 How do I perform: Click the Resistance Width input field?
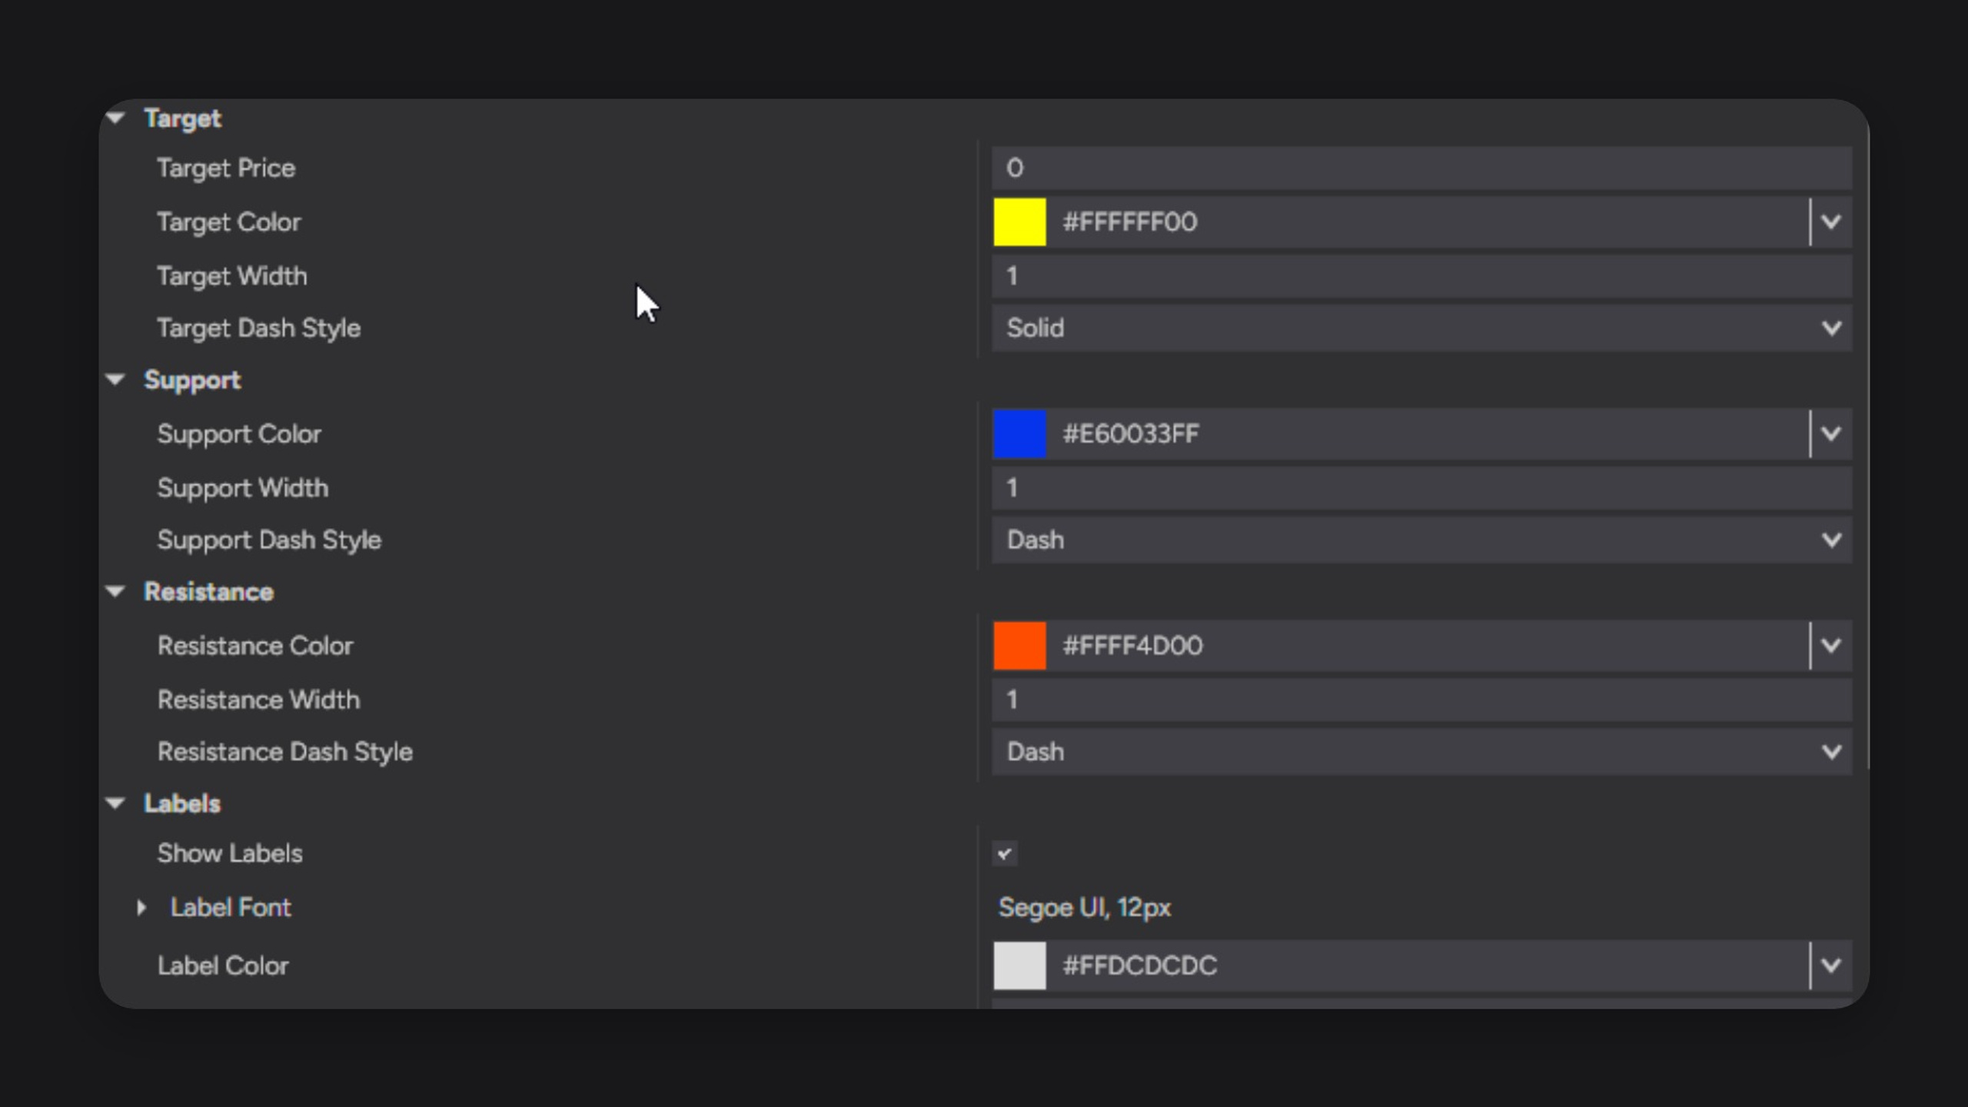(1421, 700)
